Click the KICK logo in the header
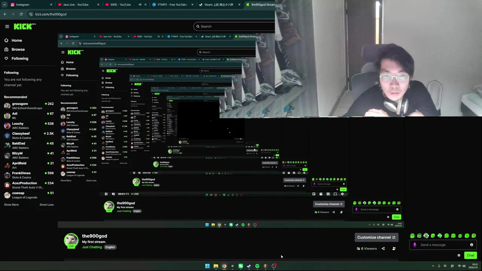482x271 pixels. coord(24,26)
